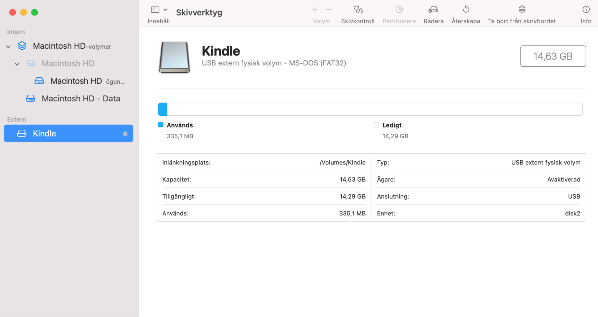598x317 pixels.
Task: Click the Macintosh HD ögonblicksbild disk icon
Action: coord(39,81)
